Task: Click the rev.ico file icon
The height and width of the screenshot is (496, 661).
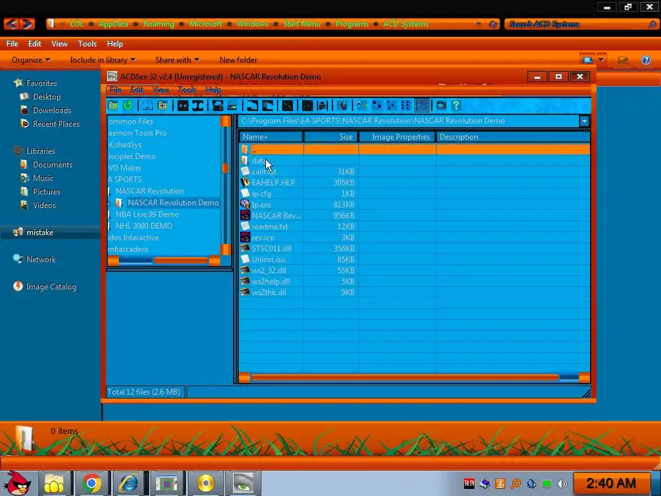Action: [x=245, y=238]
